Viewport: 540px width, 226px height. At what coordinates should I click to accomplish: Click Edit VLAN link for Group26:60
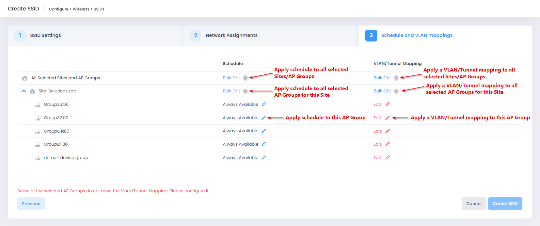[x=377, y=105]
